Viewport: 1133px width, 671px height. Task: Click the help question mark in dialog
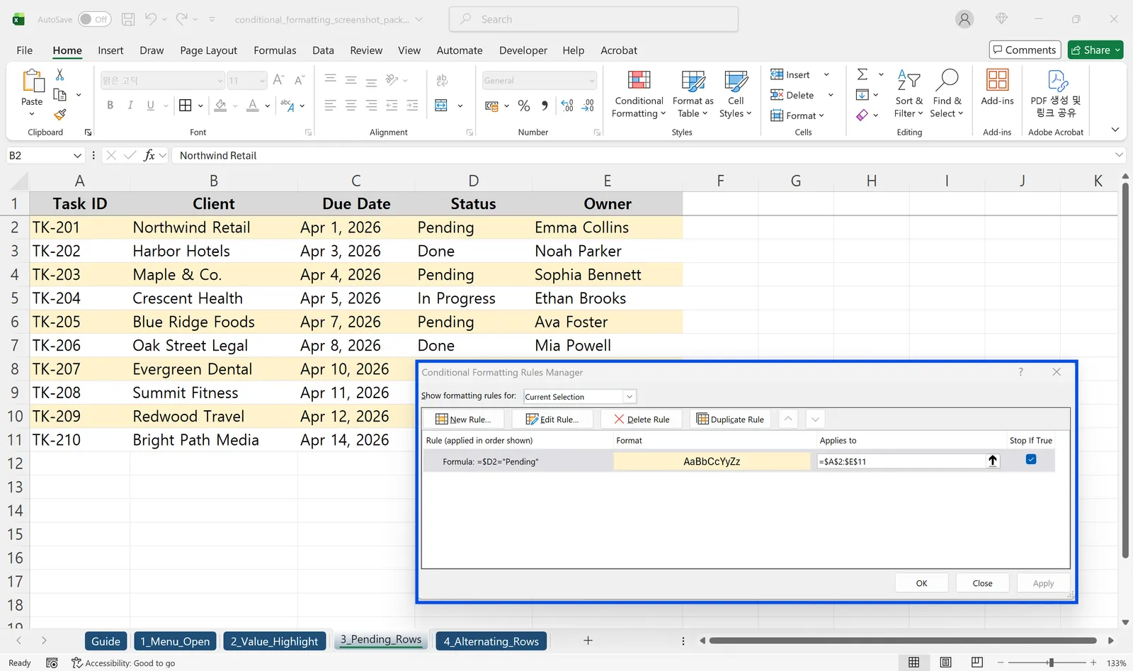[x=1020, y=372]
